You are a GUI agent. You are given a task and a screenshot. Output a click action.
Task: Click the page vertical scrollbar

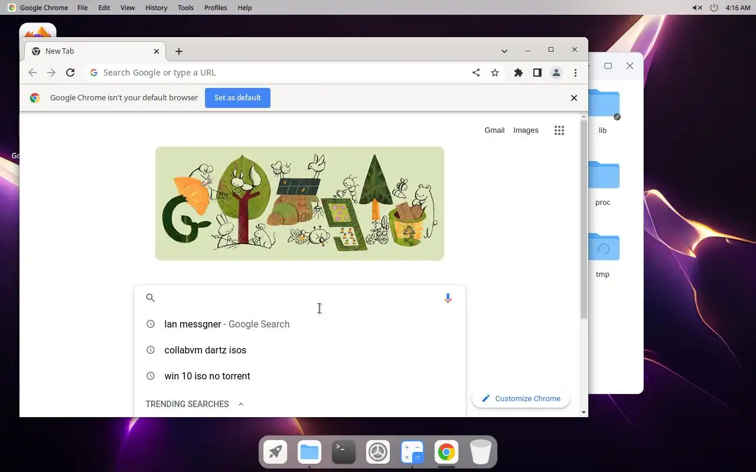[584, 219]
